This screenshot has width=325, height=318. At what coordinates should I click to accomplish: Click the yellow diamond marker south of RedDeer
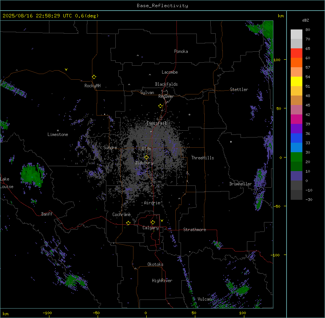click(160, 106)
